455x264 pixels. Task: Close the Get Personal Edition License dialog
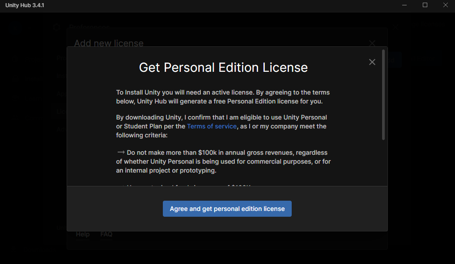(372, 62)
